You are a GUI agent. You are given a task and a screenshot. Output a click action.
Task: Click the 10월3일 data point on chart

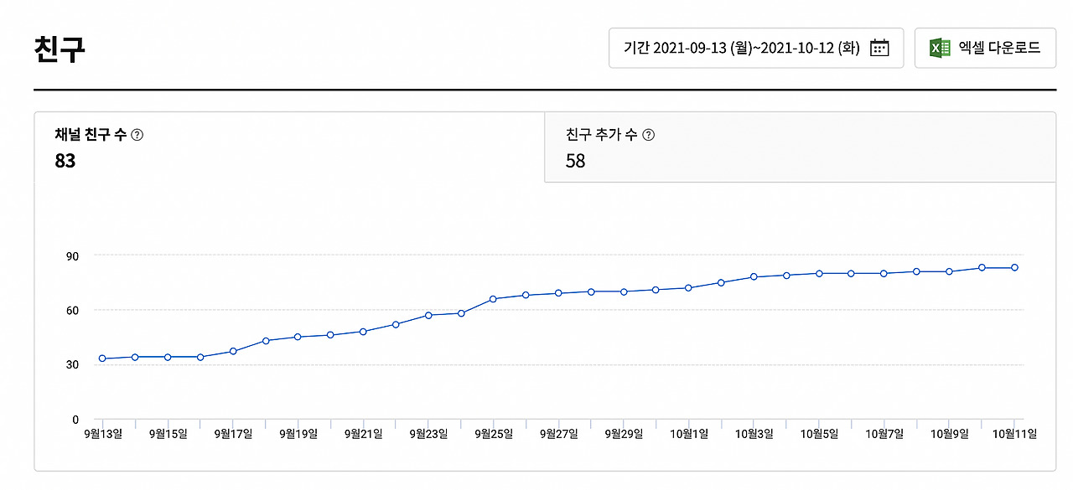[754, 276]
